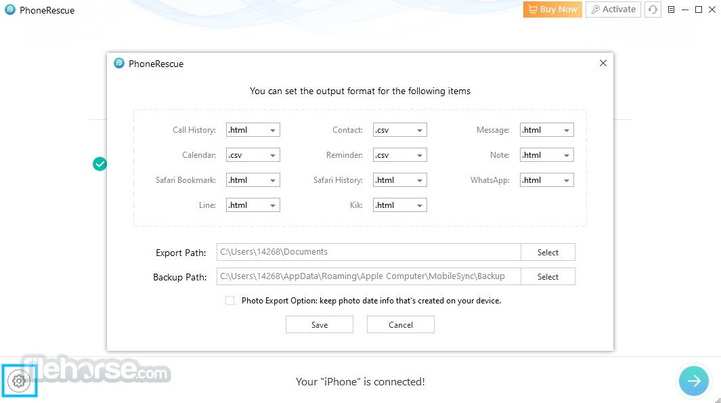Expand the Calendar format dropdown
721x403 pixels.
(253, 155)
